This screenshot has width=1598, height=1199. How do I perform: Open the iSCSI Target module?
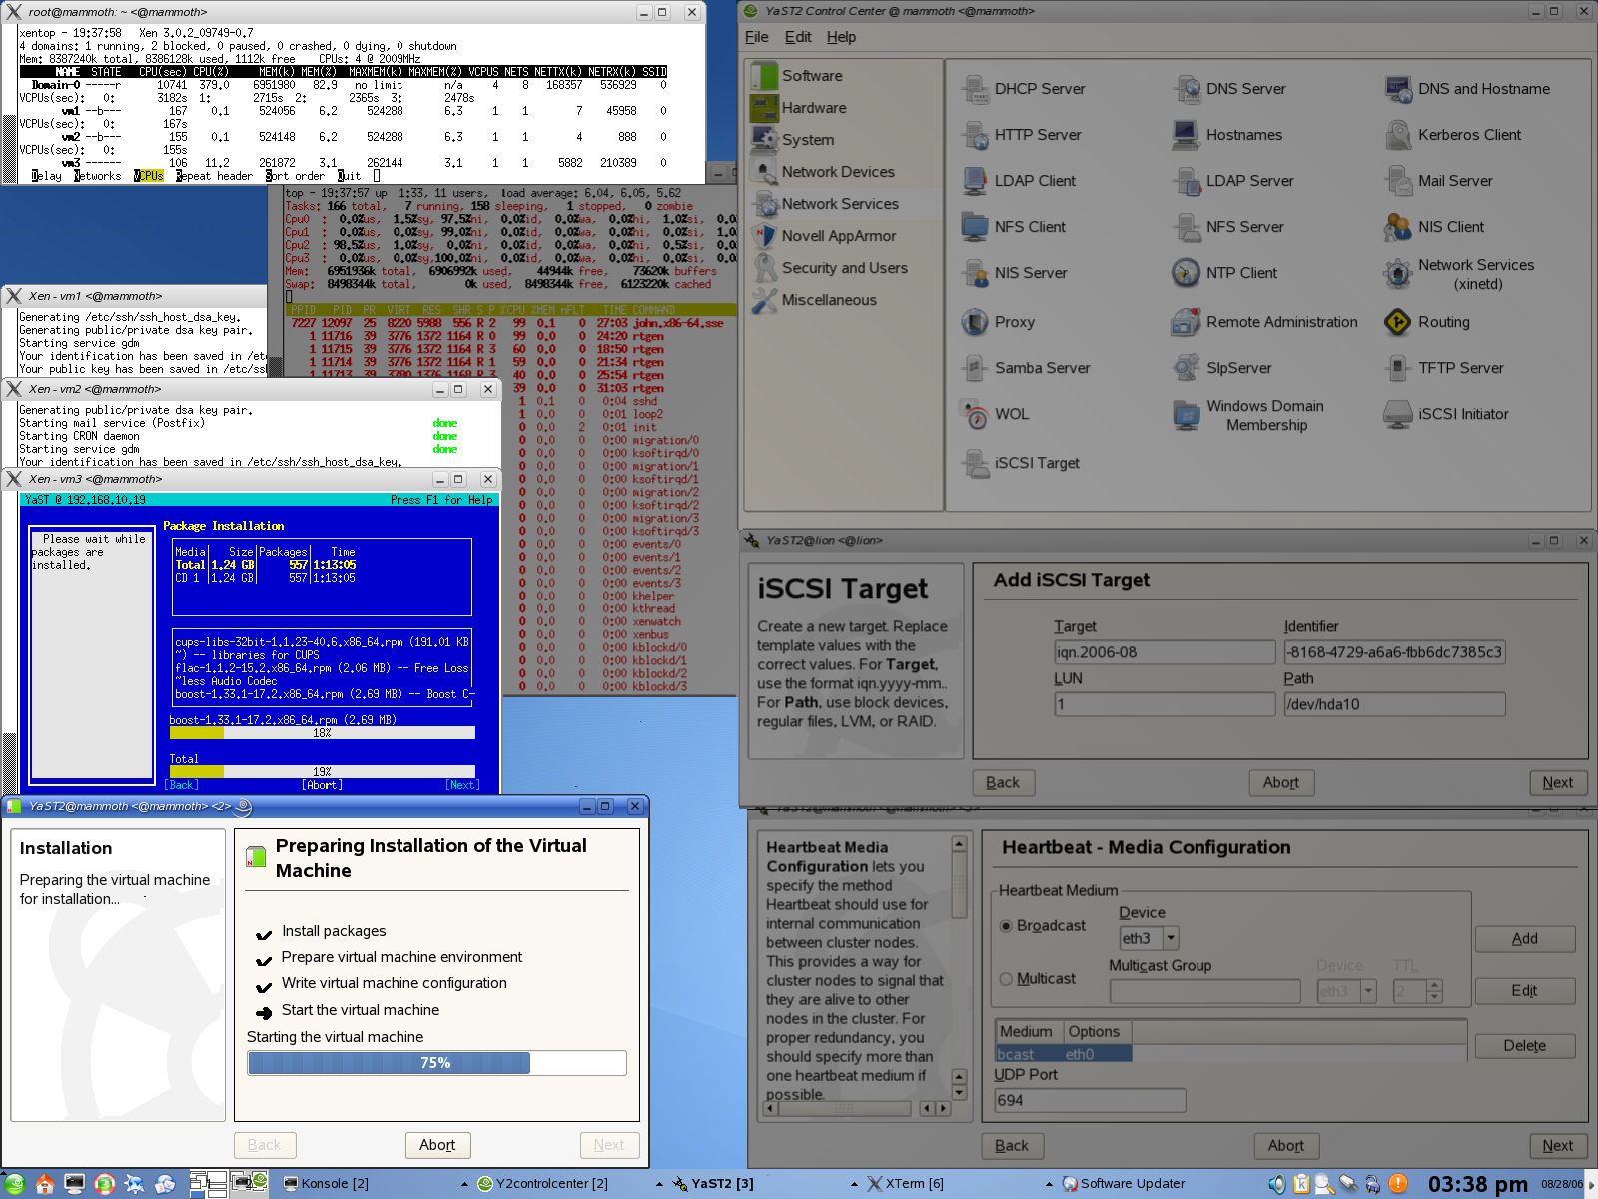pyautogui.click(x=976, y=463)
